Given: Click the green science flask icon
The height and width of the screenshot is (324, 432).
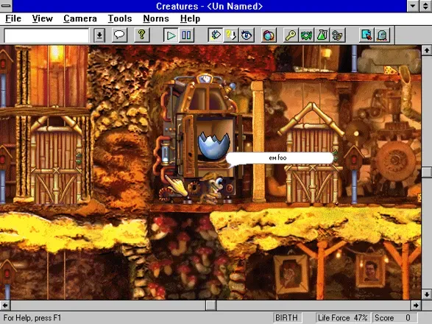Looking at the screenshot, I should [x=322, y=35].
